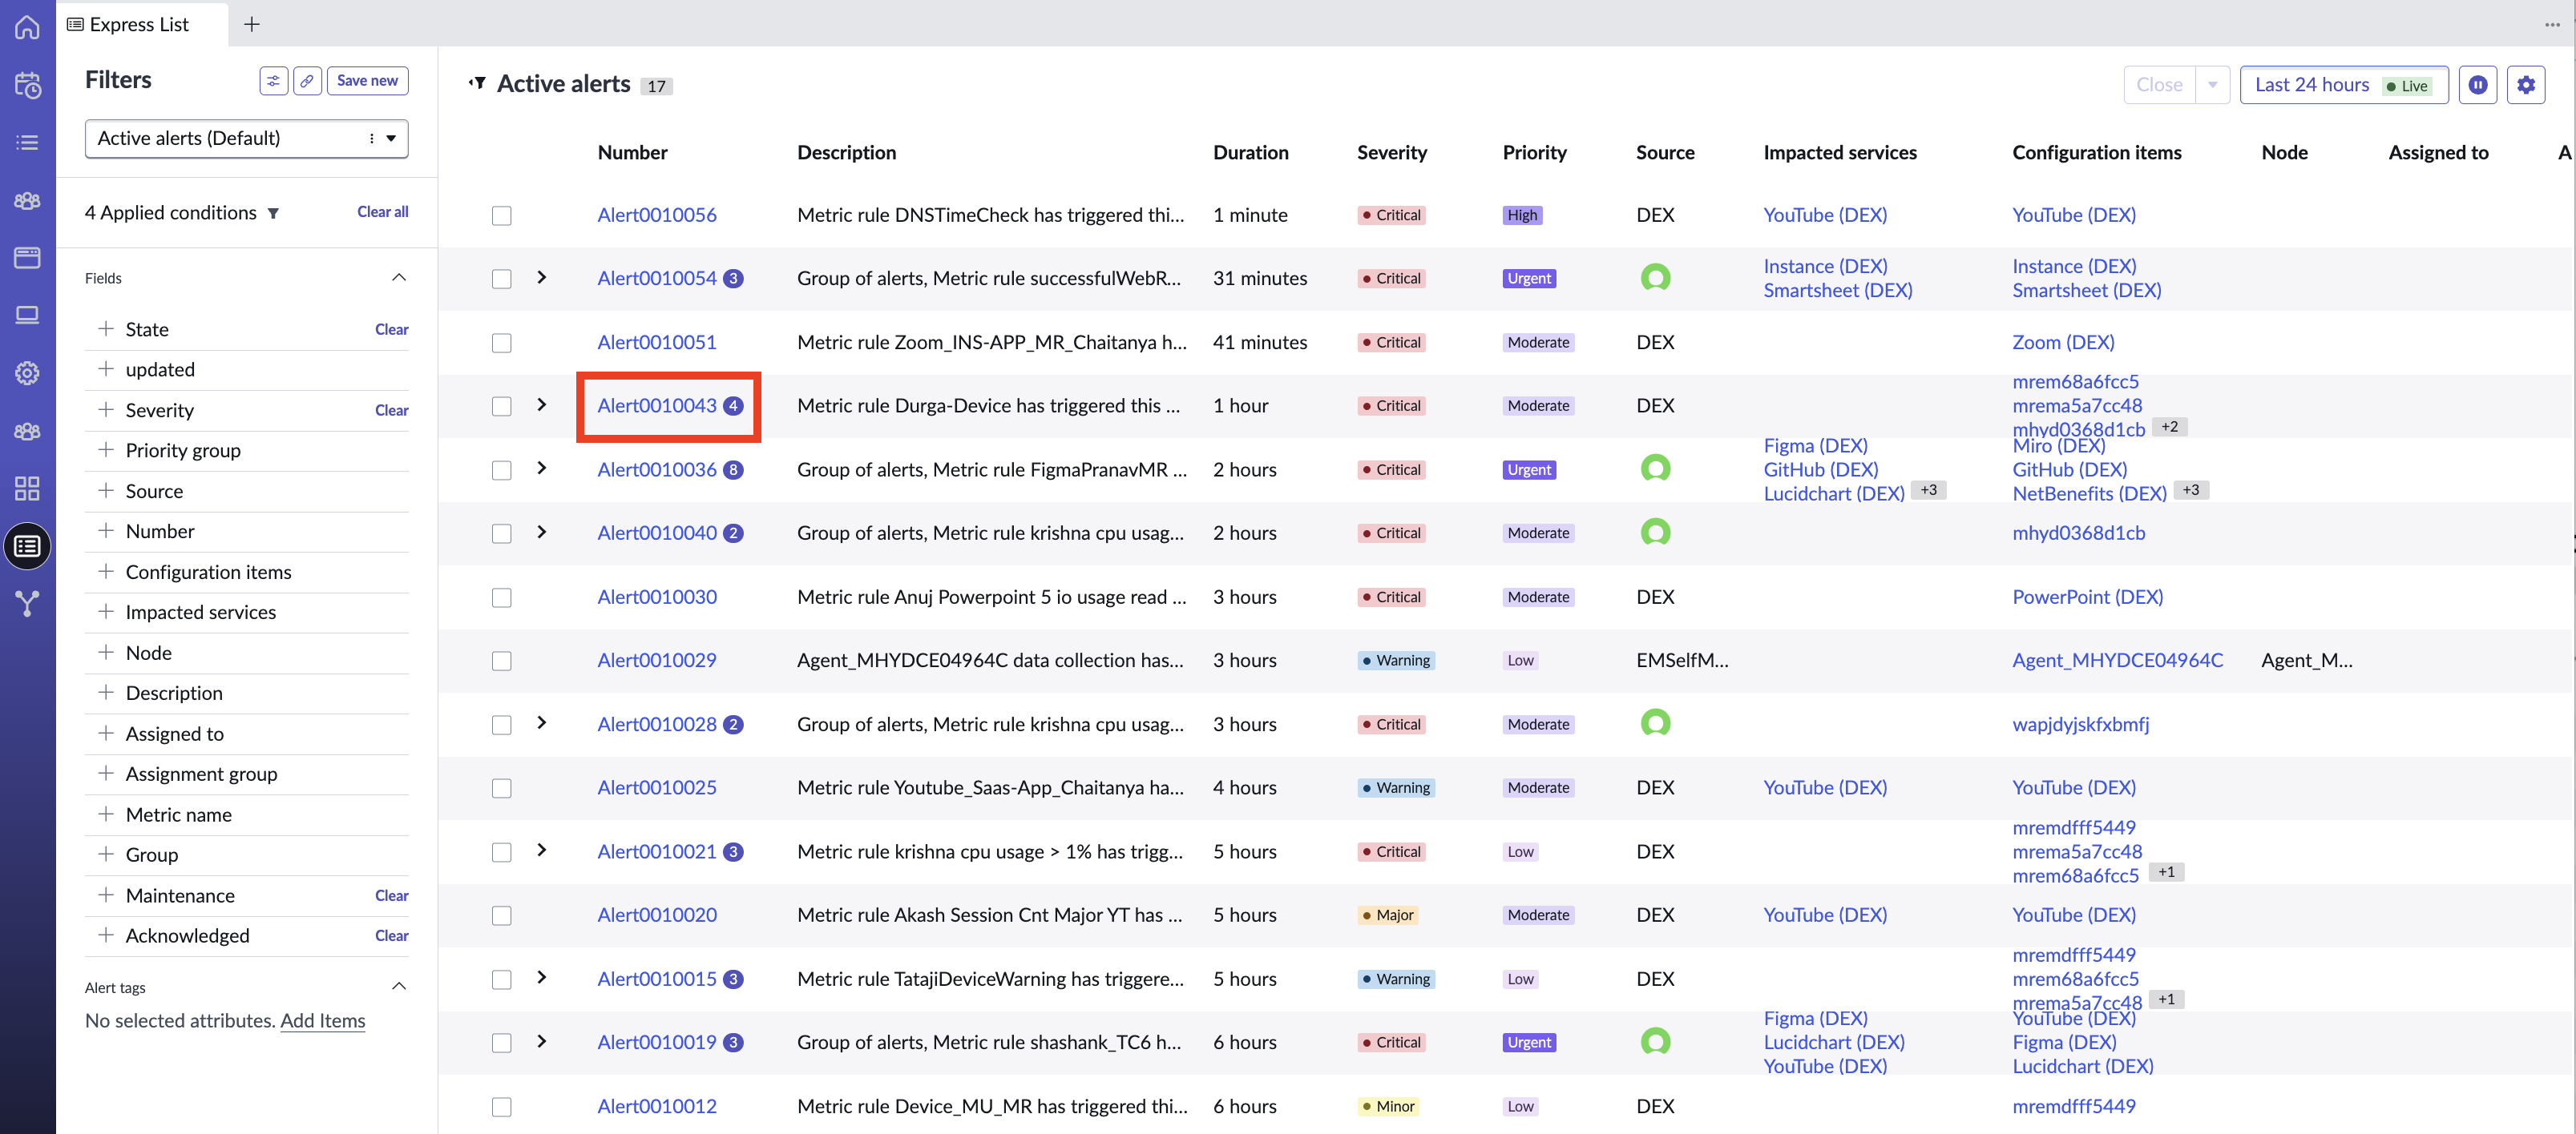Viewport: 2576px width, 1134px height.
Task: Collapse the Alert tags section
Action: (x=399, y=987)
